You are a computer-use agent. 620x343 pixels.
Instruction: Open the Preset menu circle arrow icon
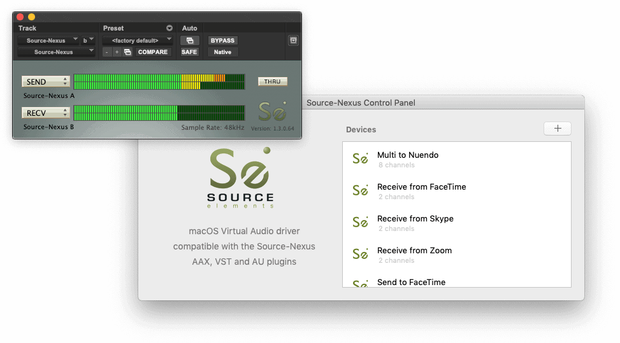[169, 28]
